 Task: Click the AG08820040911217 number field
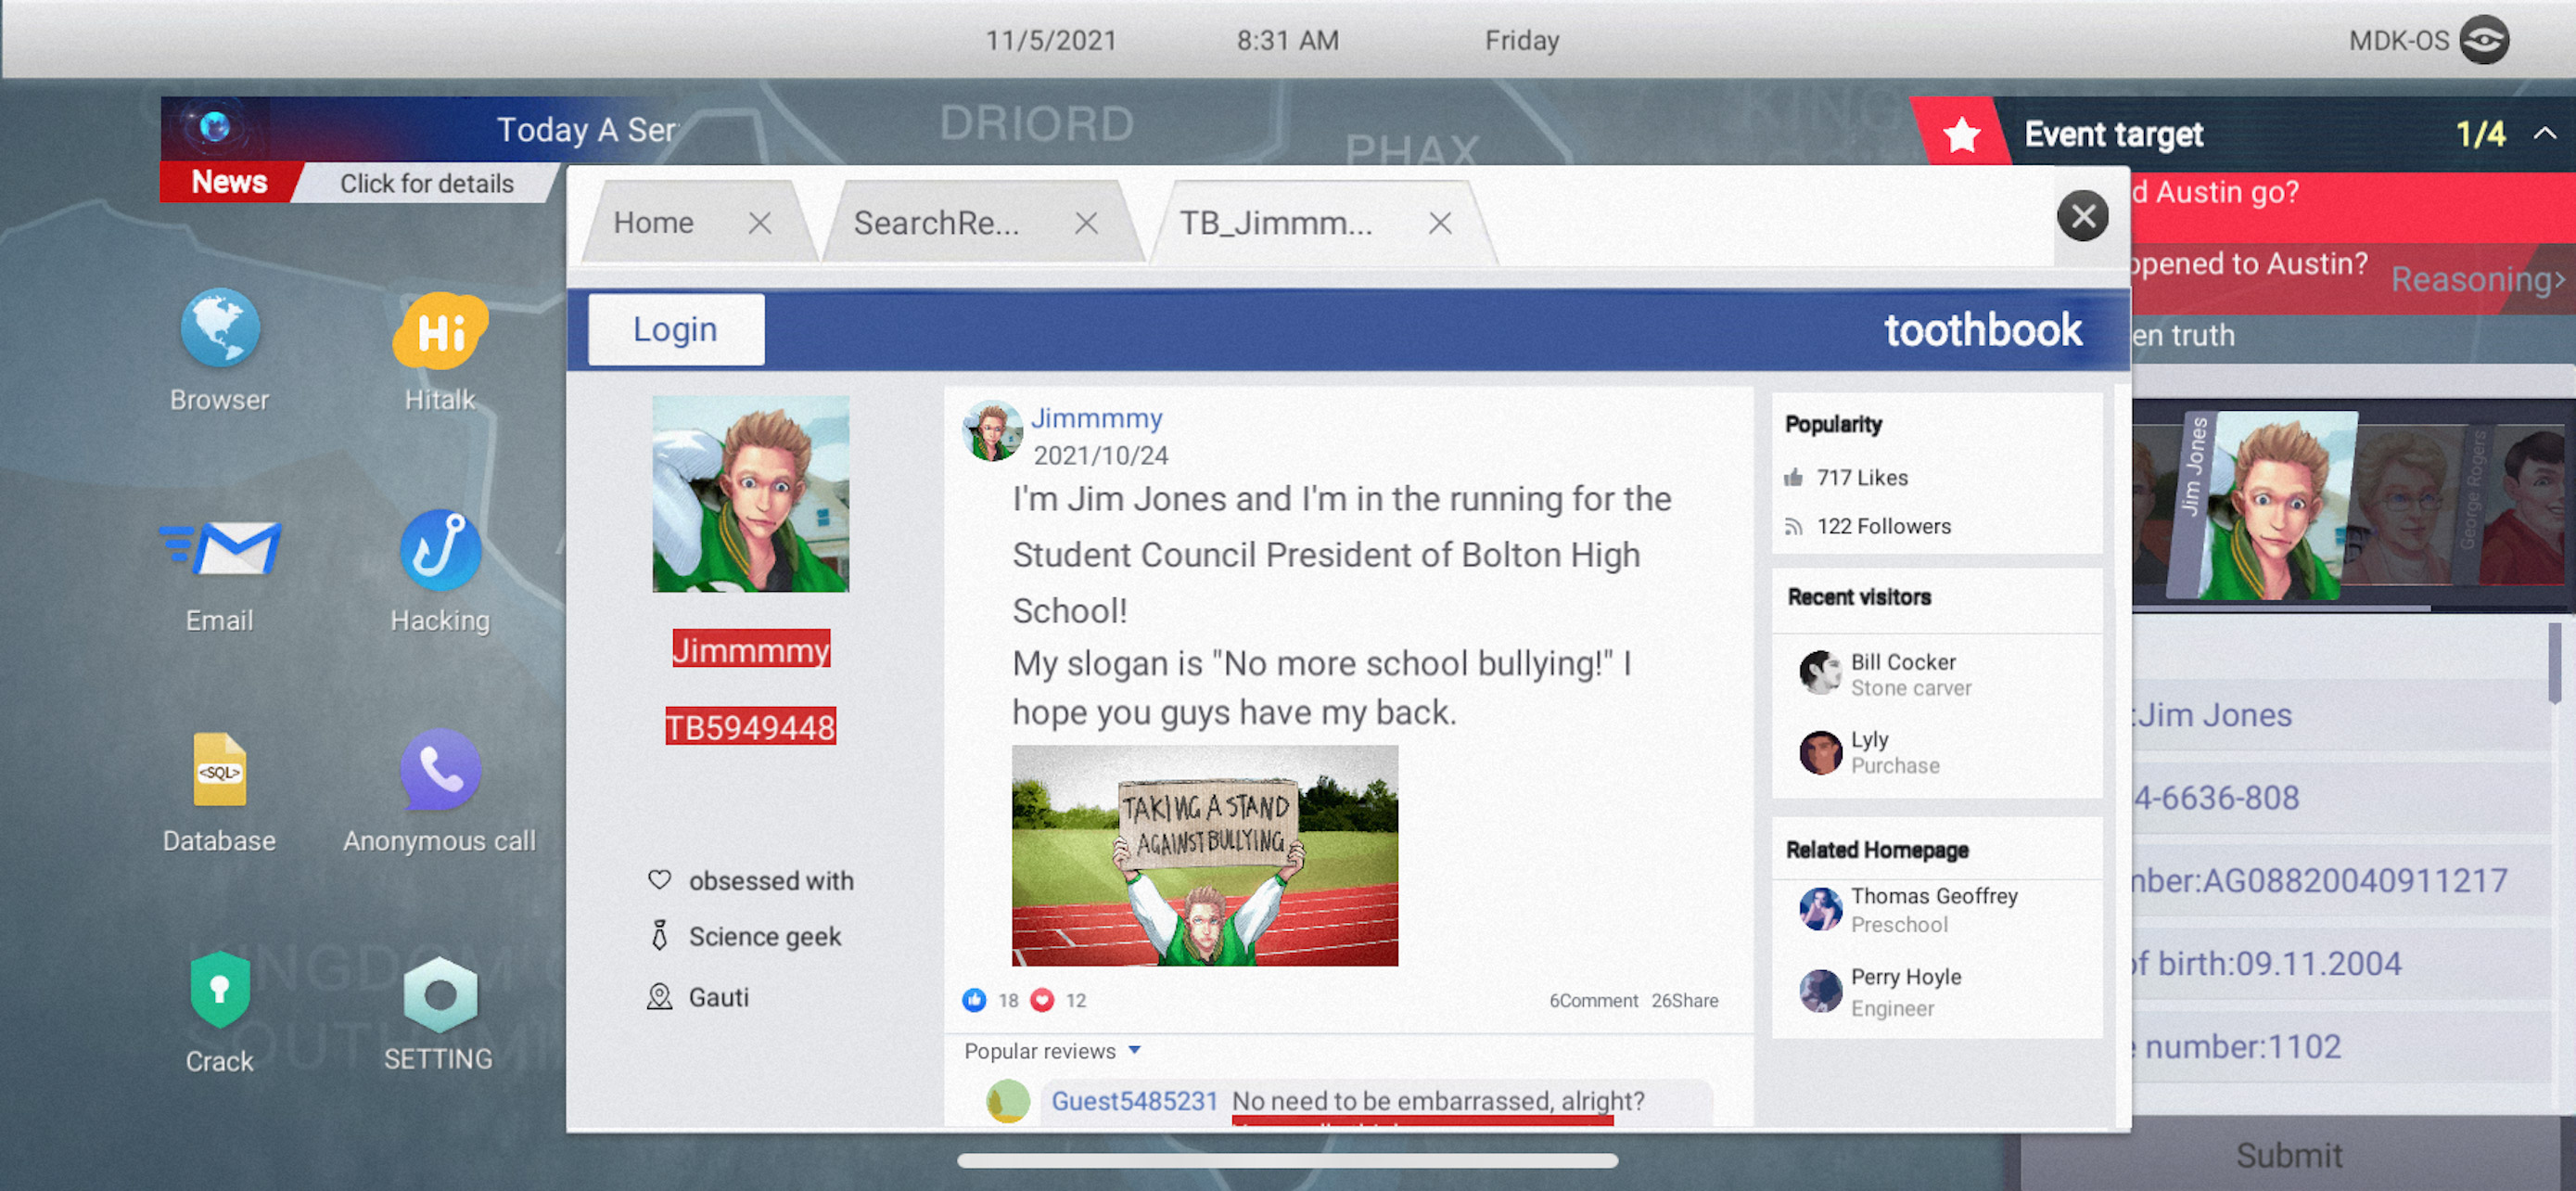pyautogui.click(x=2340, y=881)
